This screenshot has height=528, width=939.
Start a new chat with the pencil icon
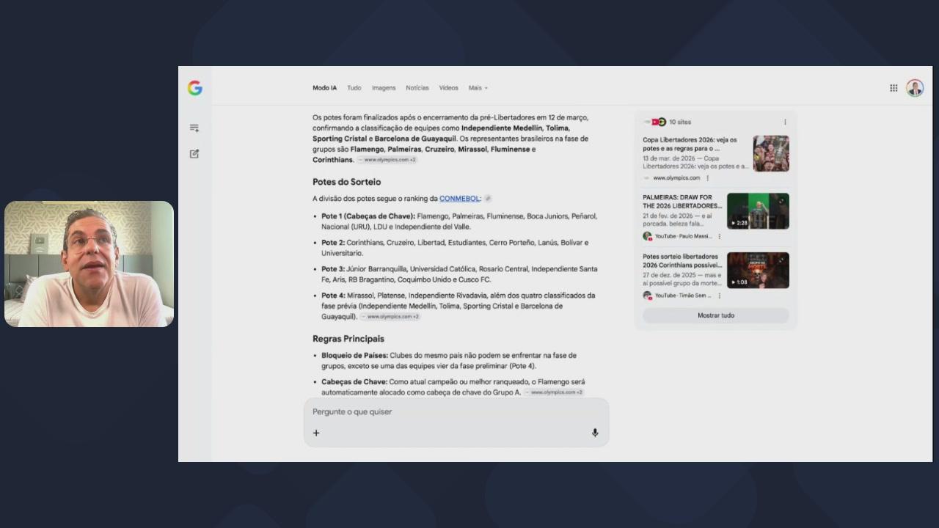tap(194, 154)
